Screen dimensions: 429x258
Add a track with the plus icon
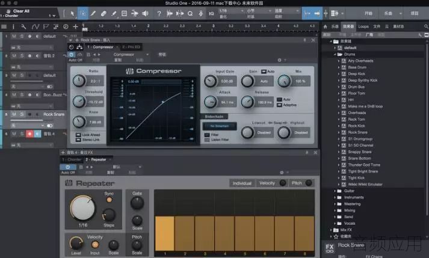75,26
